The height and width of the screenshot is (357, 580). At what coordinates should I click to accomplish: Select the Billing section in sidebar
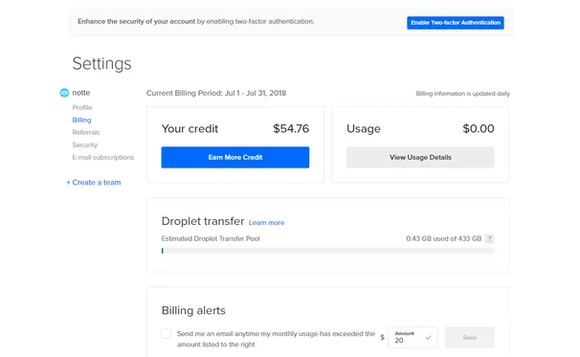(x=81, y=120)
